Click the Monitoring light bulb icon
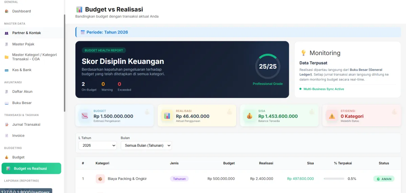406x193 pixels. (303, 53)
